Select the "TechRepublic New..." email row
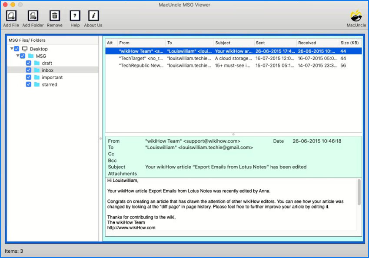369x258 pixels. (x=233, y=65)
